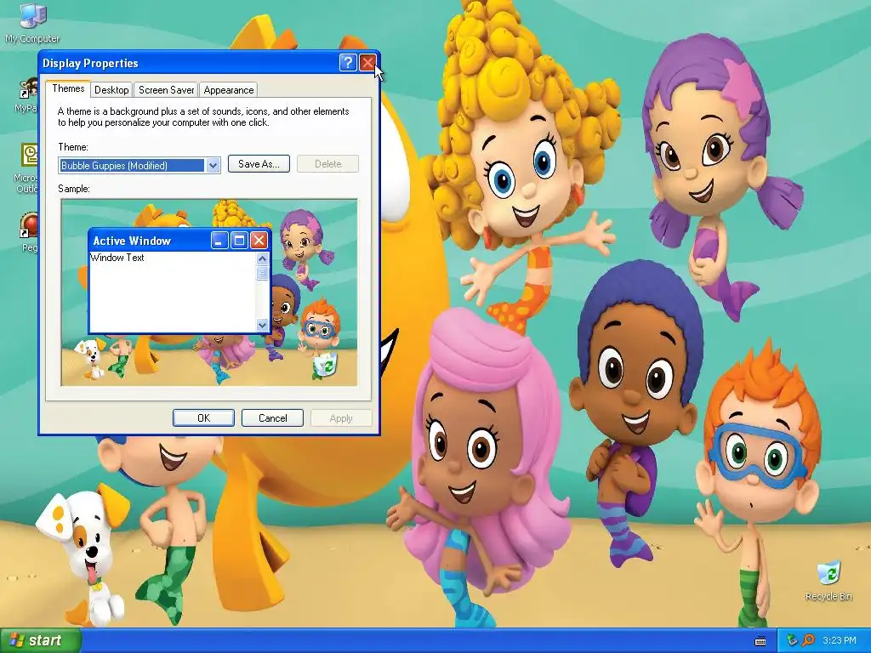Open the Start menu
This screenshot has height=653, width=871.
pyautogui.click(x=40, y=641)
